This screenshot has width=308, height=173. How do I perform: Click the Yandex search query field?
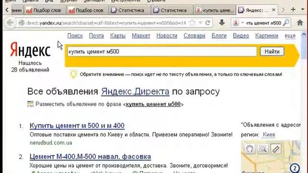pos(162,51)
